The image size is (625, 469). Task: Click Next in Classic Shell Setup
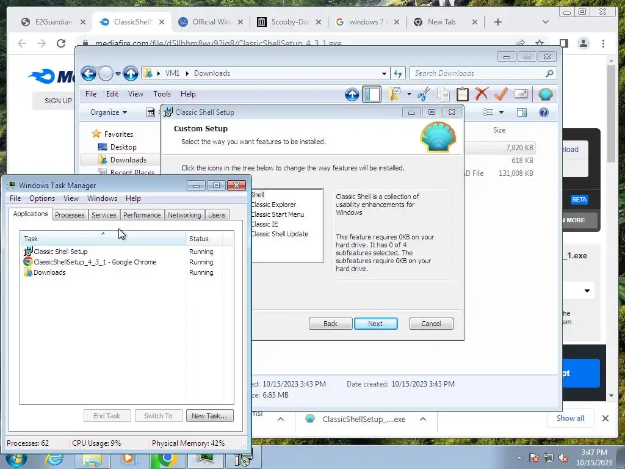click(375, 324)
